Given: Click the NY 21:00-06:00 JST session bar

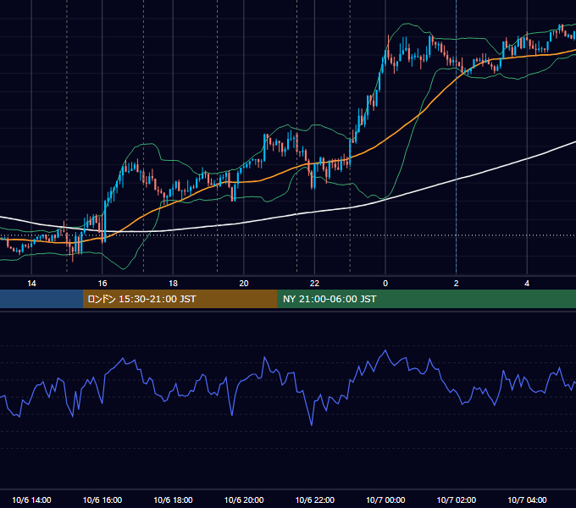Looking at the screenshot, I should (426, 299).
